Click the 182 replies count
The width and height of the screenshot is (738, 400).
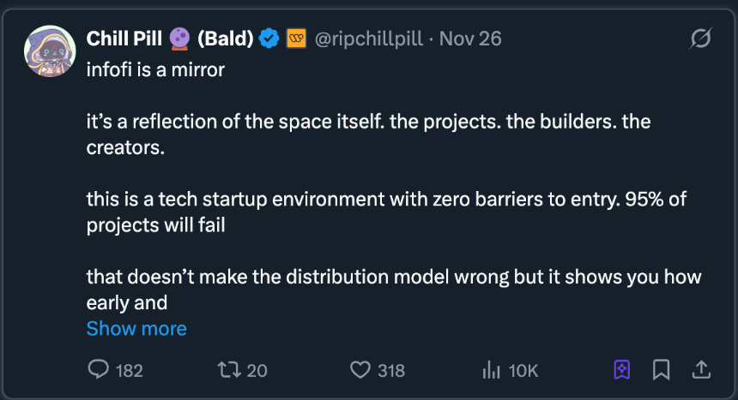129,371
